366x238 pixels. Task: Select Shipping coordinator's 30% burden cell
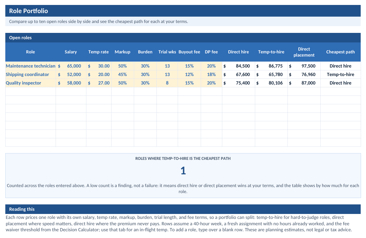145,74
